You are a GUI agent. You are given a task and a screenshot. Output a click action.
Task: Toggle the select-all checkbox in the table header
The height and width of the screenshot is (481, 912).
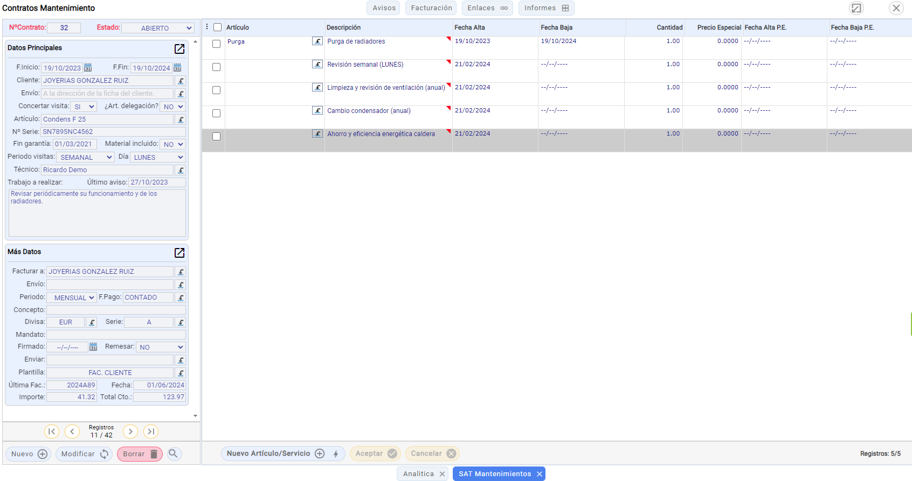click(x=218, y=27)
